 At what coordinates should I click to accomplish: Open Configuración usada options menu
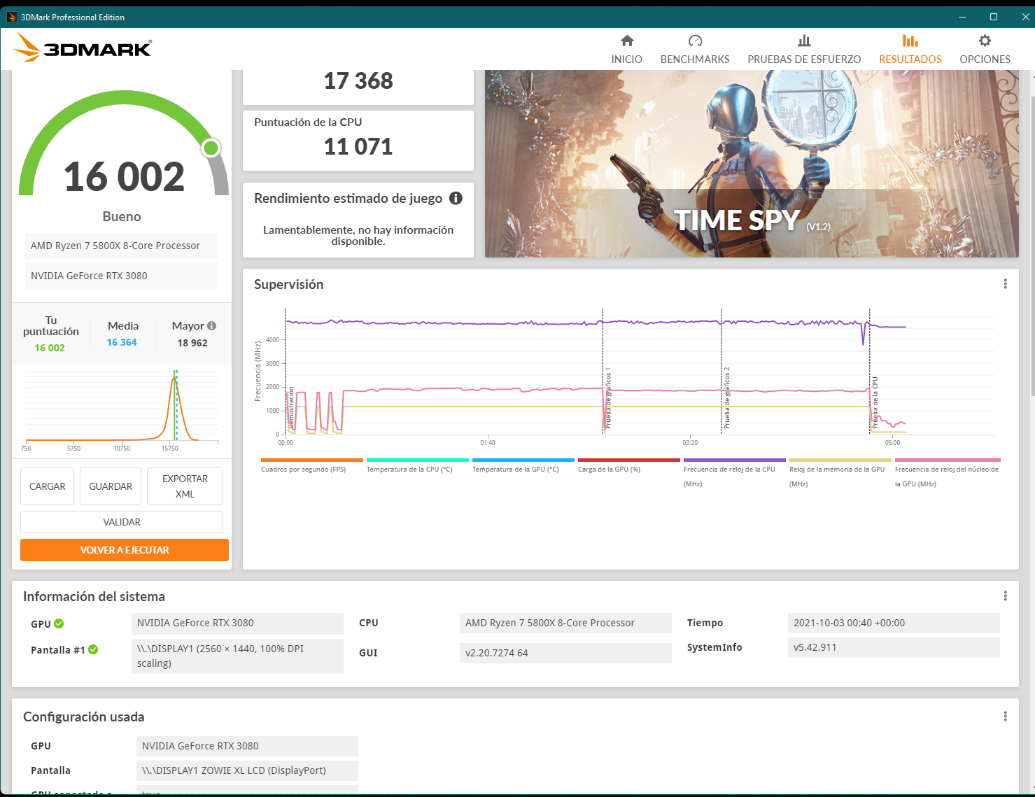point(1005,717)
